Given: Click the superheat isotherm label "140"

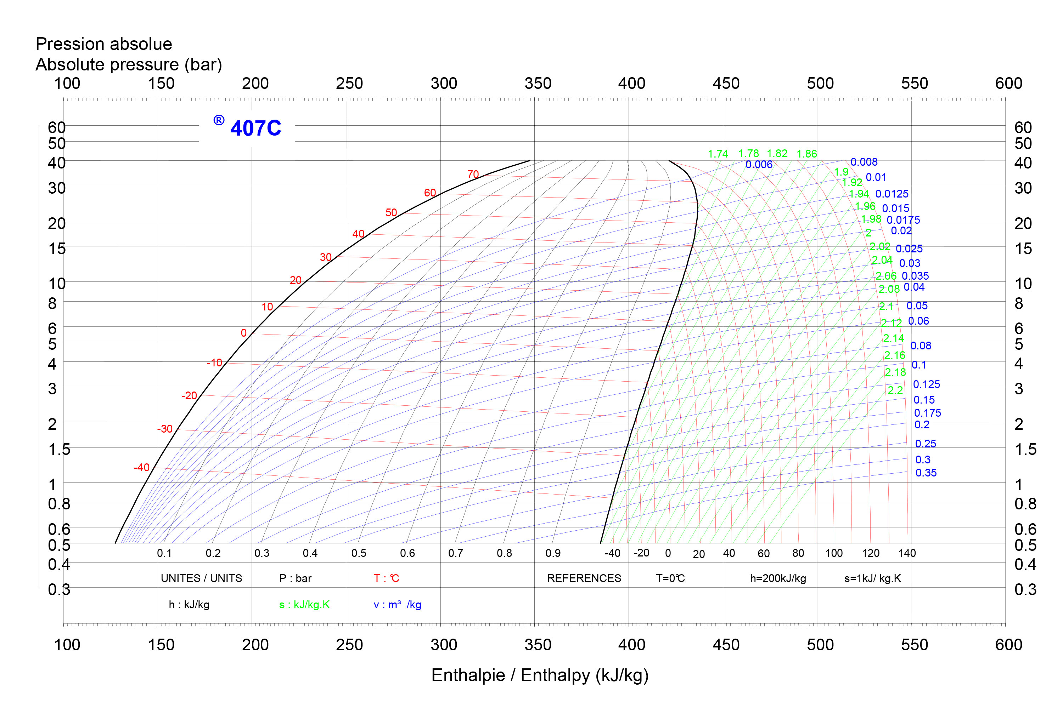Looking at the screenshot, I should point(907,553).
